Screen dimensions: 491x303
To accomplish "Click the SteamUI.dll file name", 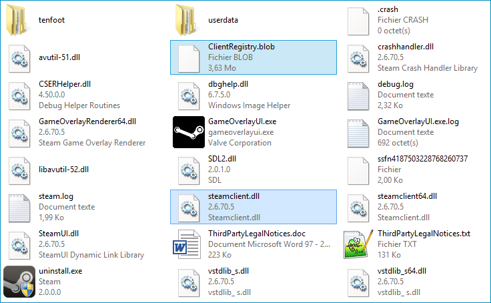I will click(59, 234).
